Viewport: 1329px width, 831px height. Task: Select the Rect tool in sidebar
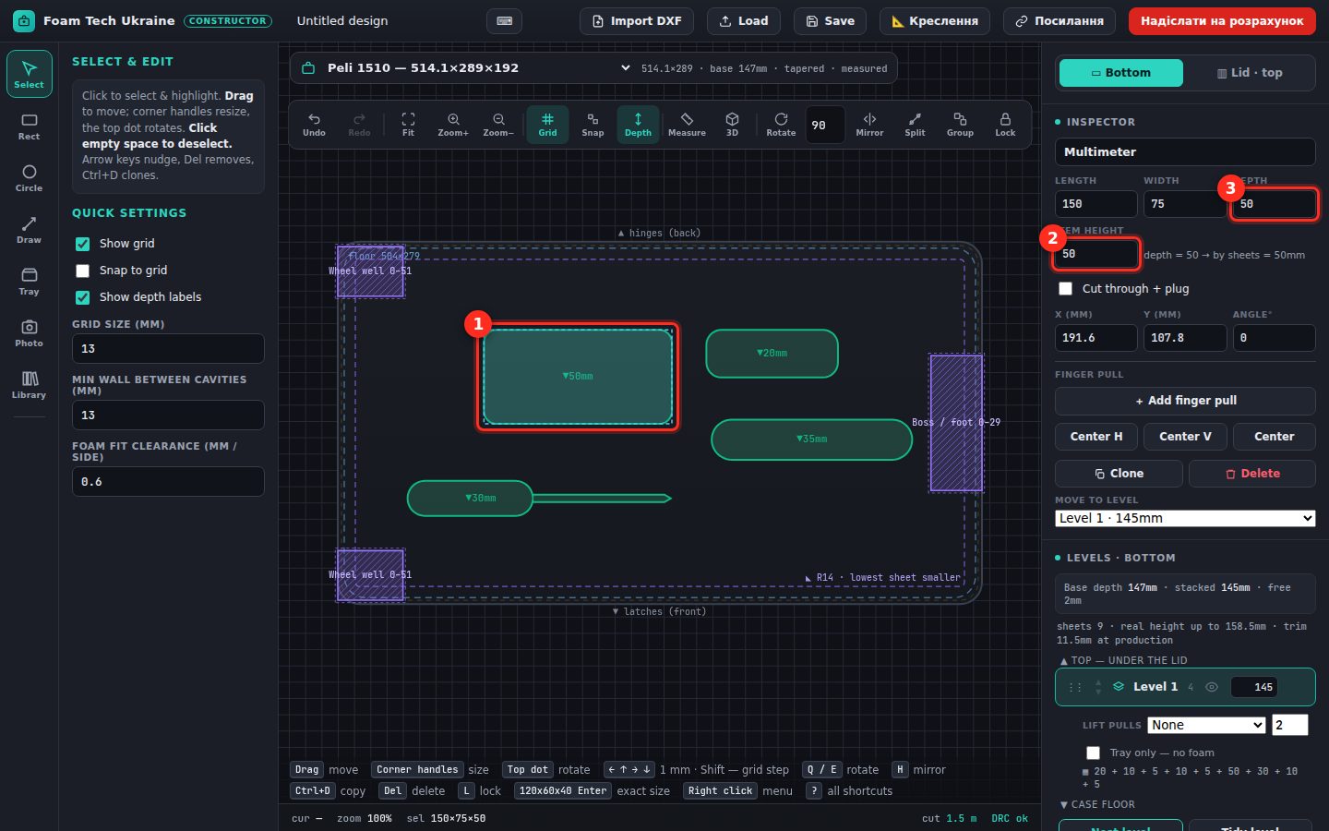pos(29,126)
